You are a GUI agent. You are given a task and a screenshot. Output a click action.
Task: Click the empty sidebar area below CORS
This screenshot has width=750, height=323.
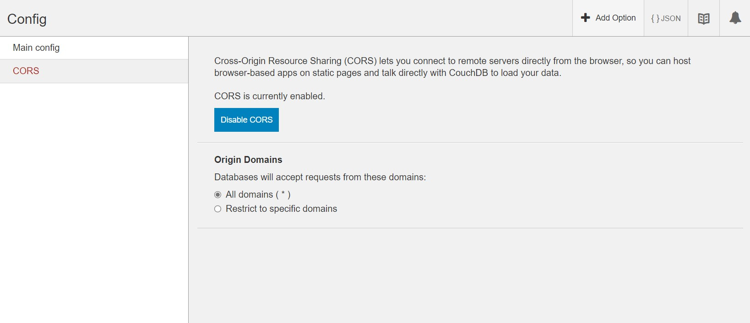(x=94, y=201)
